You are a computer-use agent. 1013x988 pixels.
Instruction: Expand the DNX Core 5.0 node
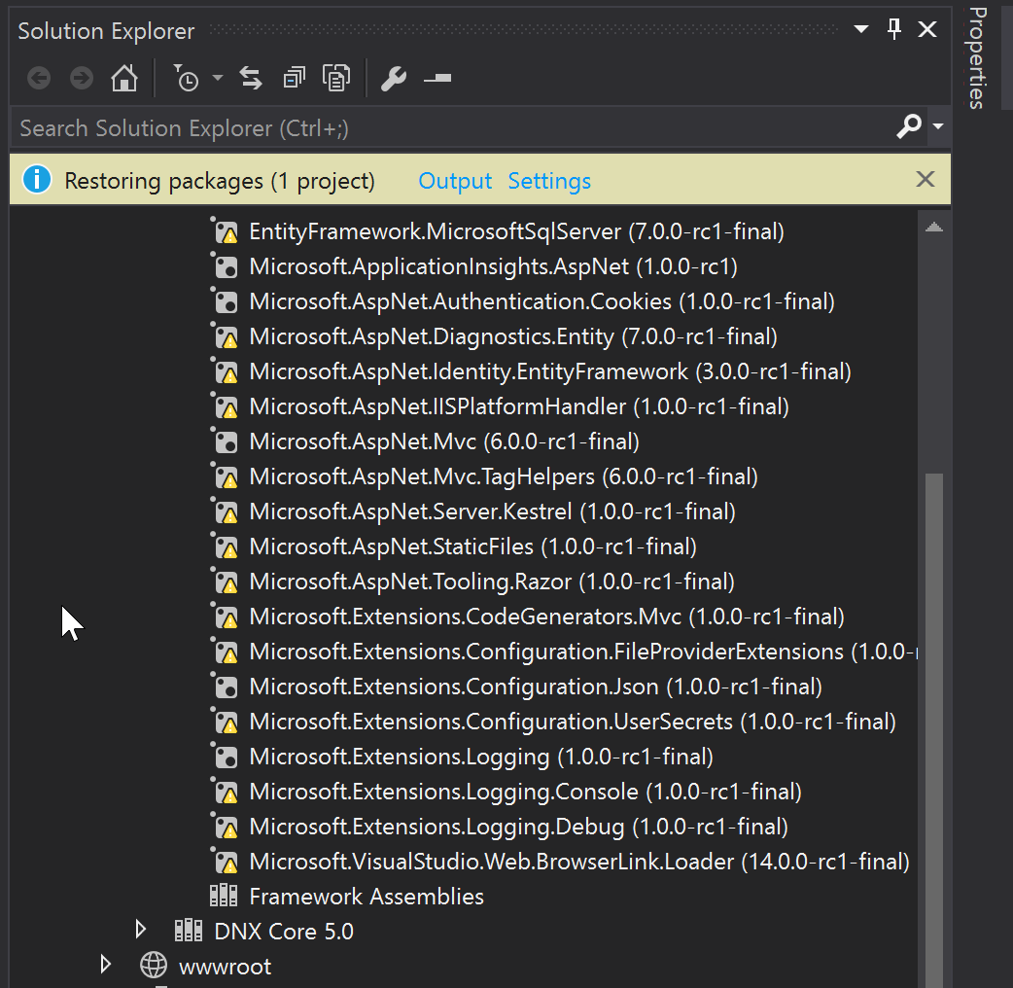tap(140, 930)
